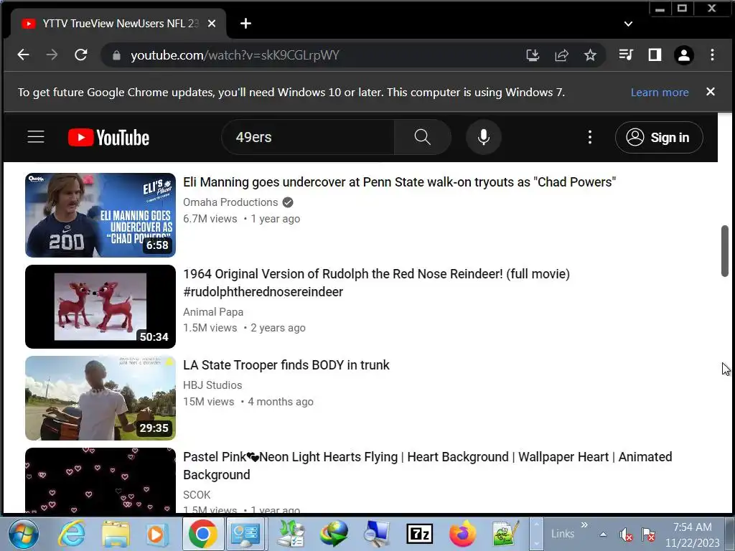Open a new browser tab
The height and width of the screenshot is (551, 735).
pos(245,24)
